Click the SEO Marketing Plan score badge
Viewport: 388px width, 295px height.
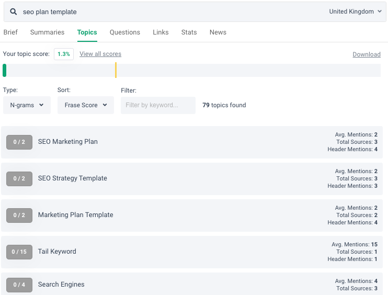point(19,142)
